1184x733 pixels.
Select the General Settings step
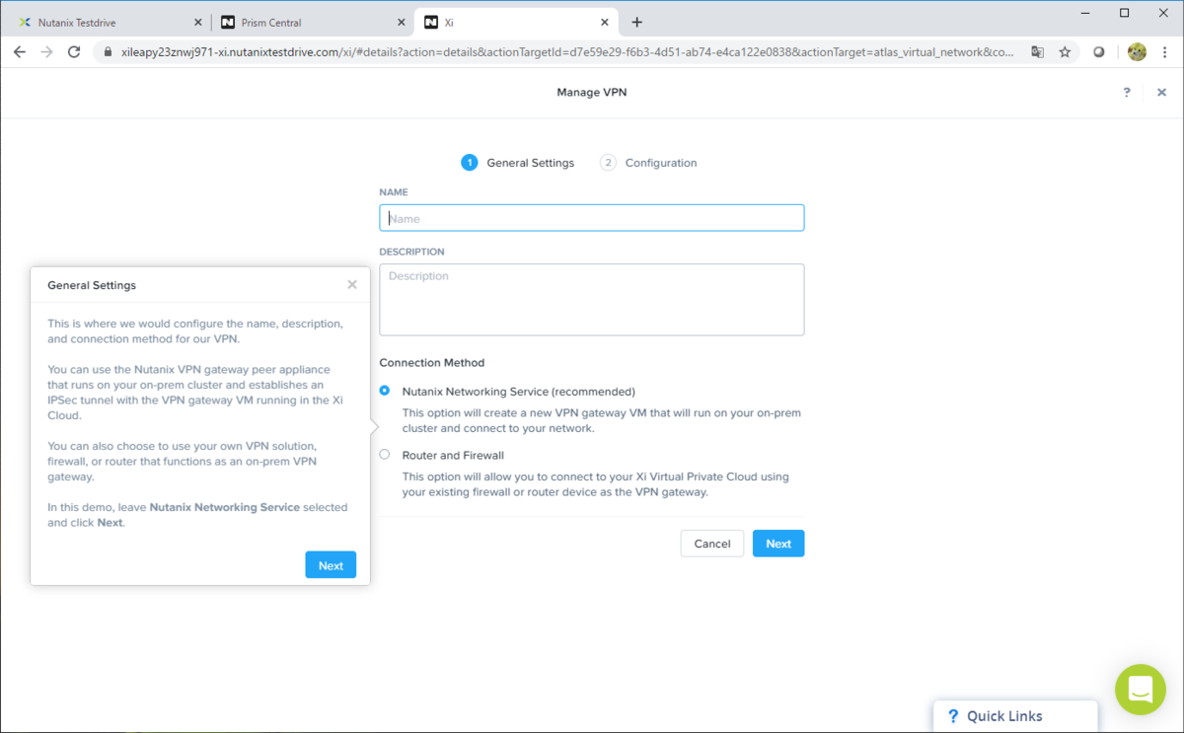point(518,163)
